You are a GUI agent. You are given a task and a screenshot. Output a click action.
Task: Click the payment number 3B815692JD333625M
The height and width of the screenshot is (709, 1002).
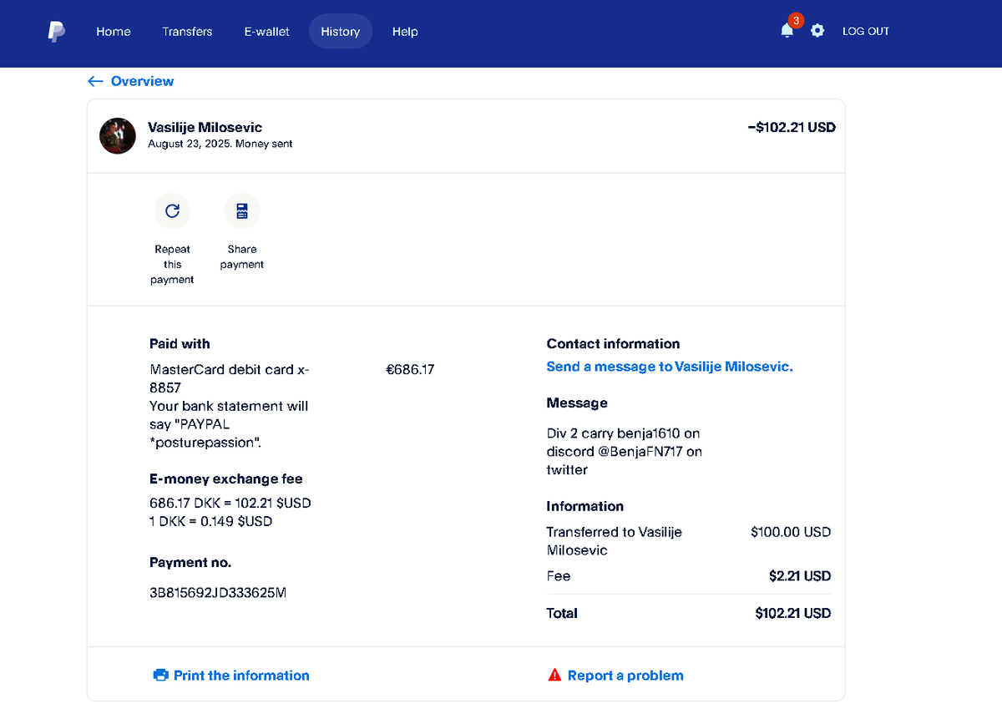point(218,593)
